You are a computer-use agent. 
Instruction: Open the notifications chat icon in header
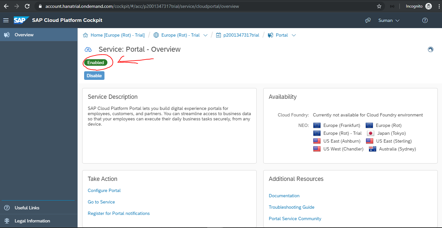click(368, 20)
